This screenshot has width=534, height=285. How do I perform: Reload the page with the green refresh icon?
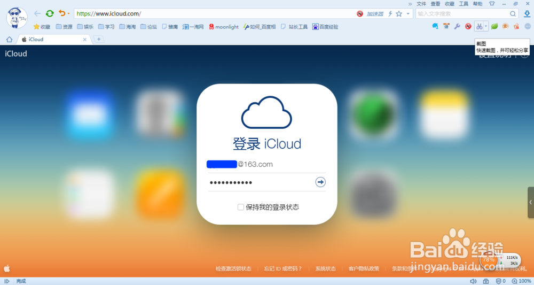click(x=50, y=14)
